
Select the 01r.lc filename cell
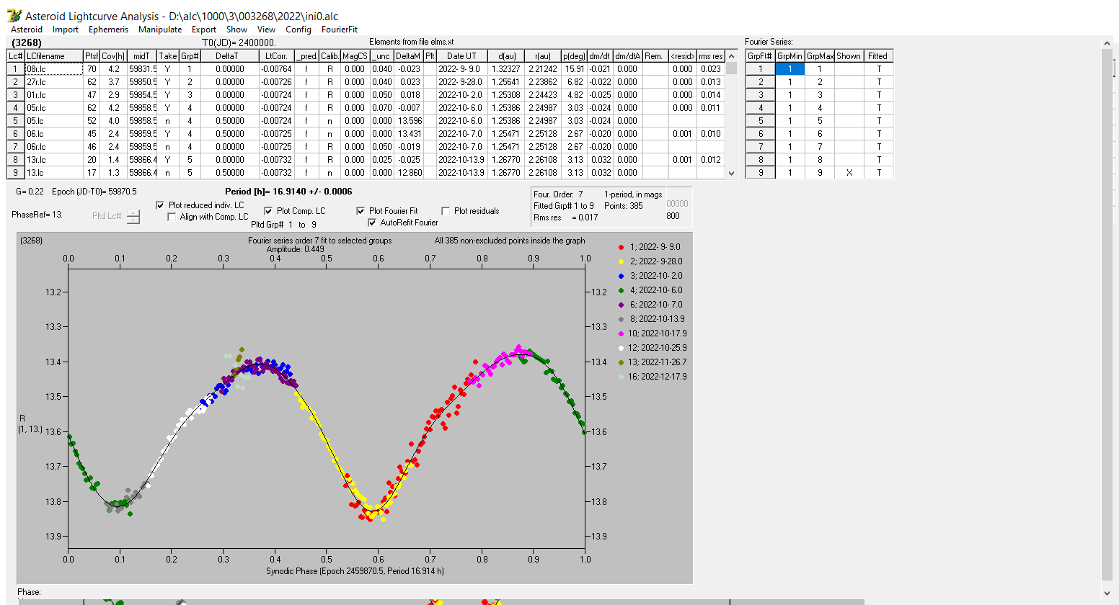[x=54, y=95]
